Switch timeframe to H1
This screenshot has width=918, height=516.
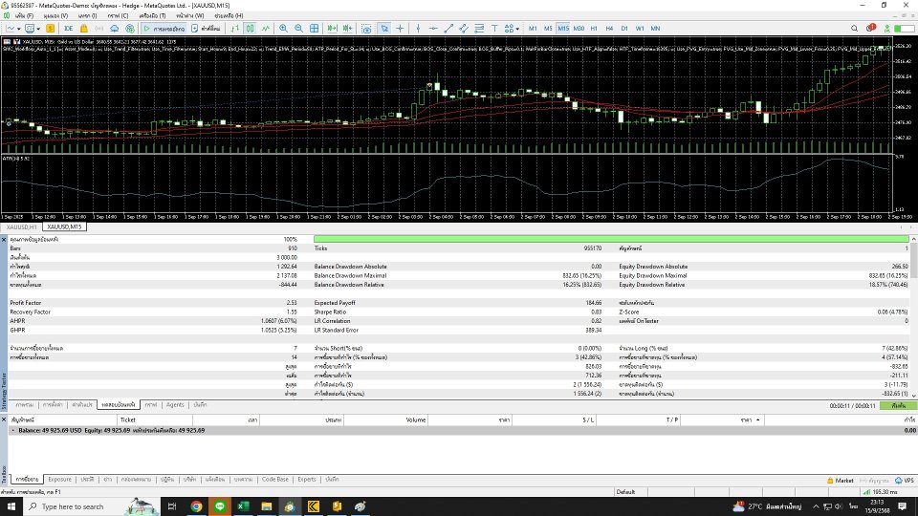click(x=594, y=29)
